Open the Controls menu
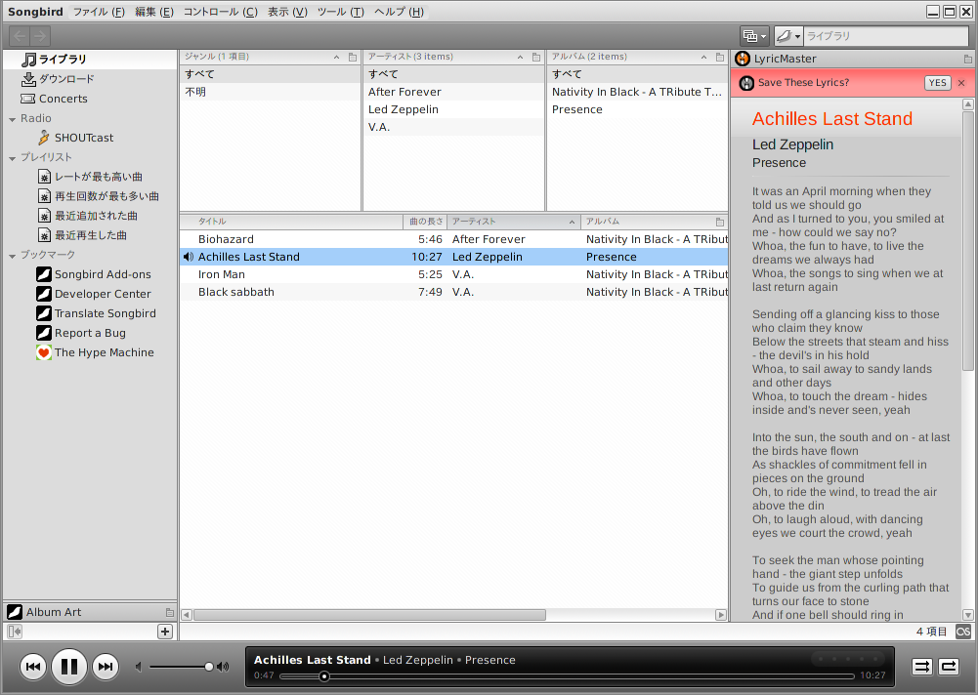The image size is (978, 695). coord(220,12)
